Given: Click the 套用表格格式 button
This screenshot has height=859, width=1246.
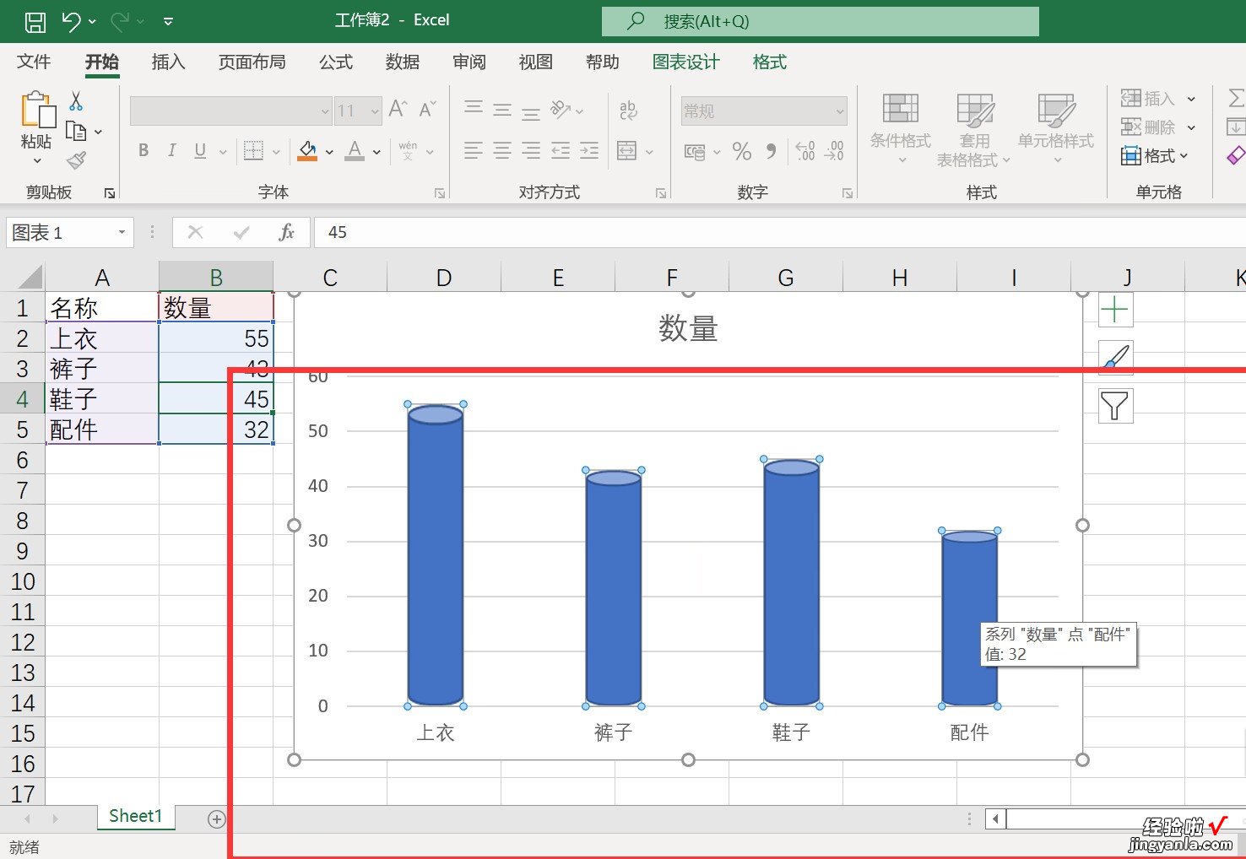Looking at the screenshot, I should [x=974, y=129].
